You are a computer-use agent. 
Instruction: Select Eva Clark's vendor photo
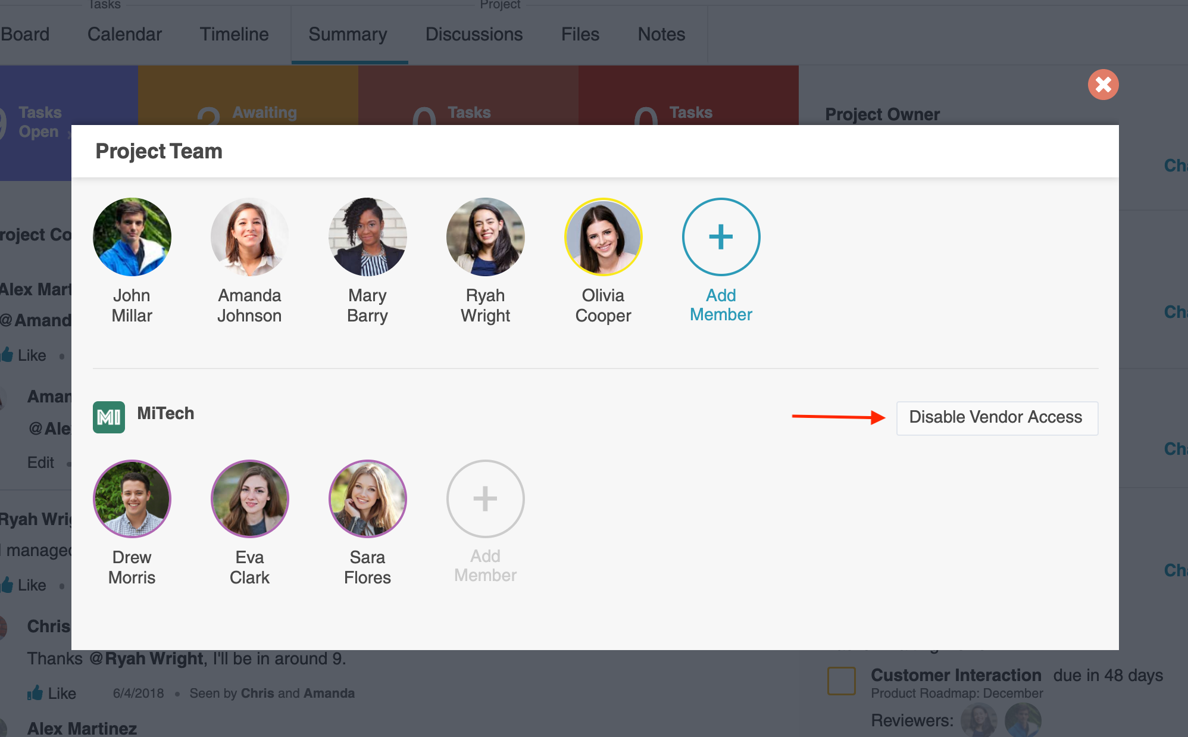(249, 499)
